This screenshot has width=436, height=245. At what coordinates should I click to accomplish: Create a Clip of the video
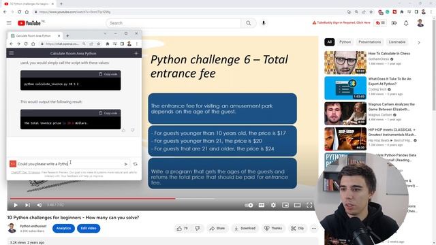tap(297, 229)
